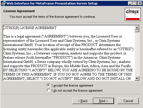
Task: Go to Next setup step
Action: (x=104, y=101)
